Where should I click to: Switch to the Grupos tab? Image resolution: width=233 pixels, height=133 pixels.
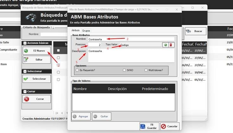coord(86,31)
